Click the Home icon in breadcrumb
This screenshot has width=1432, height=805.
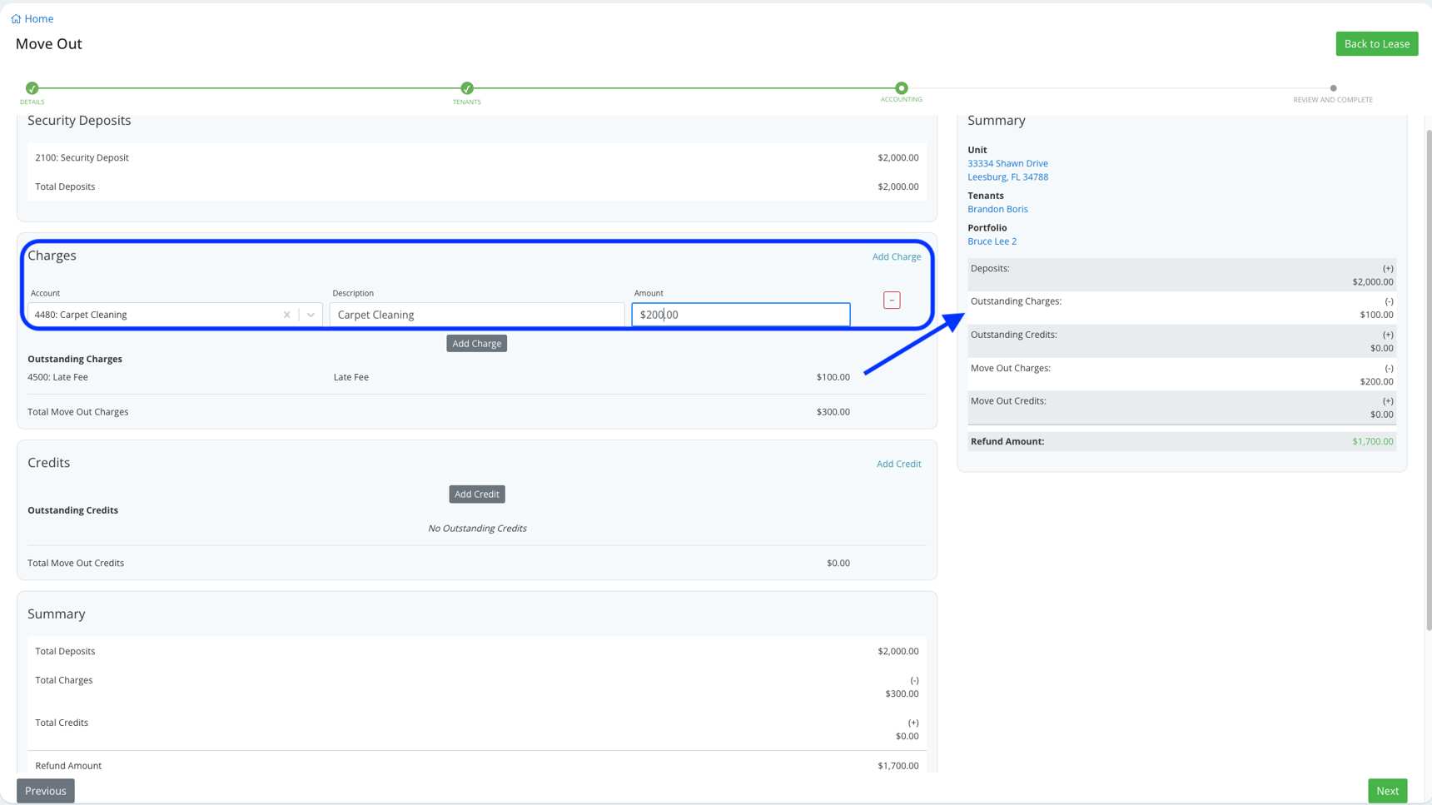click(x=16, y=18)
